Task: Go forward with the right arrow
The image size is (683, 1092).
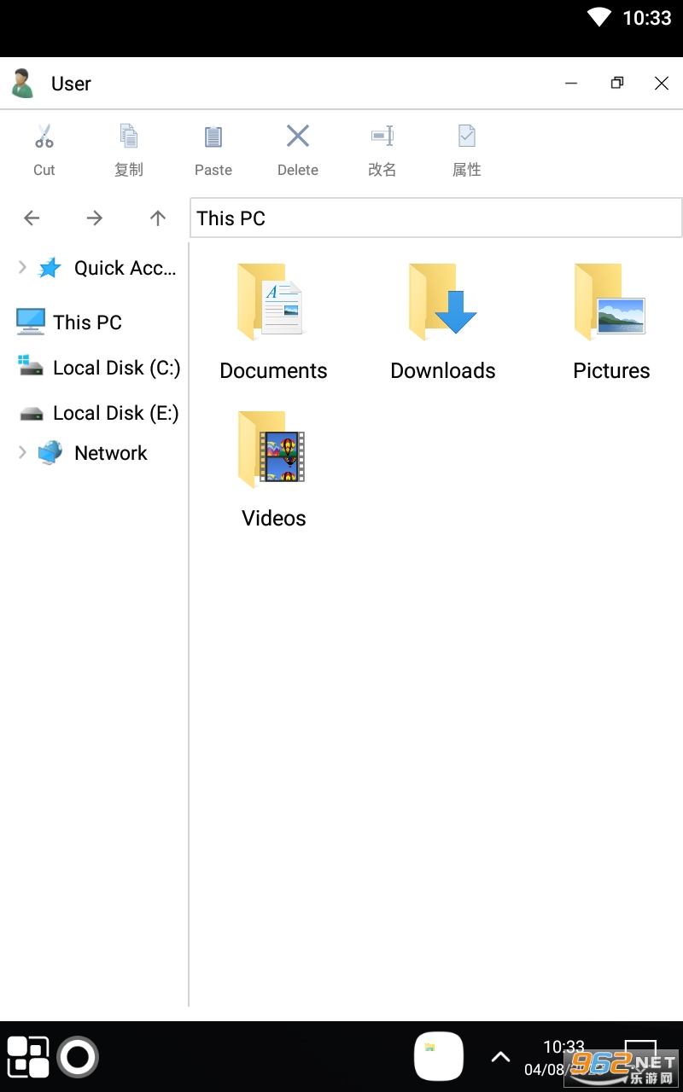Action: (94, 218)
